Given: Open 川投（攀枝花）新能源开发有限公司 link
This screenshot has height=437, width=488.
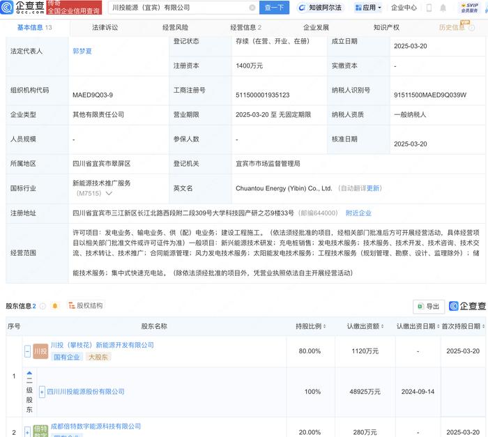Looking at the screenshot, I should (x=102, y=345).
